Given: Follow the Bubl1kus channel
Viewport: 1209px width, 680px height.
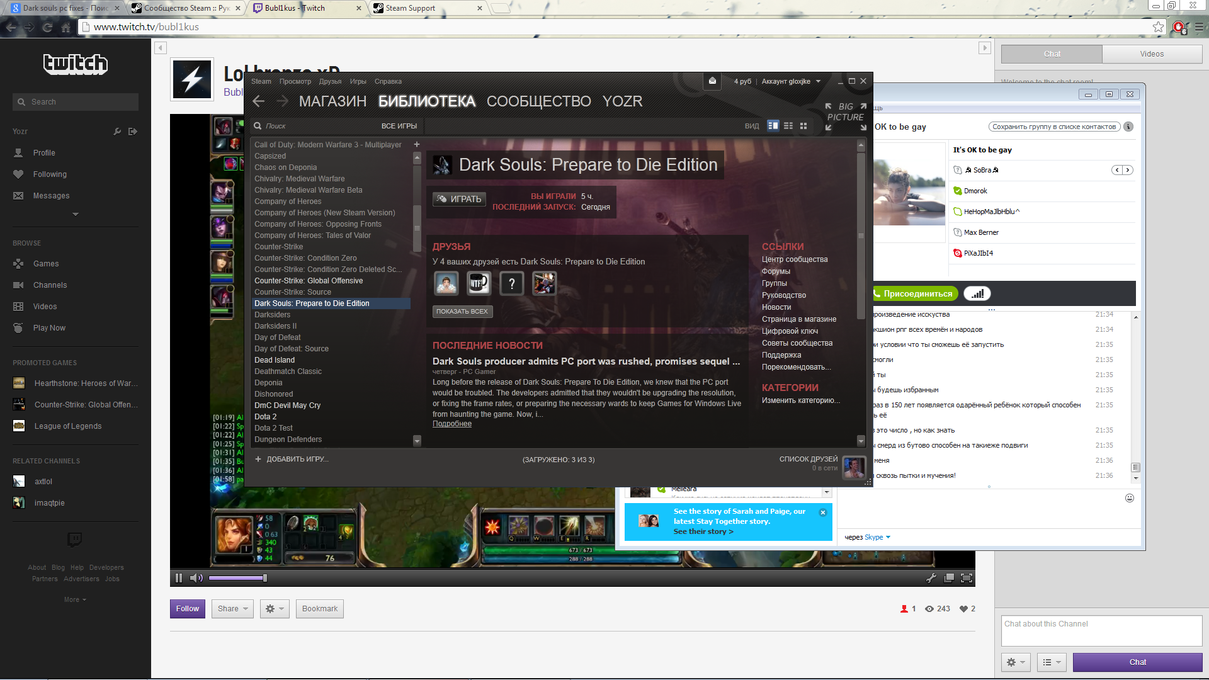Looking at the screenshot, I should tap(188, 609).
